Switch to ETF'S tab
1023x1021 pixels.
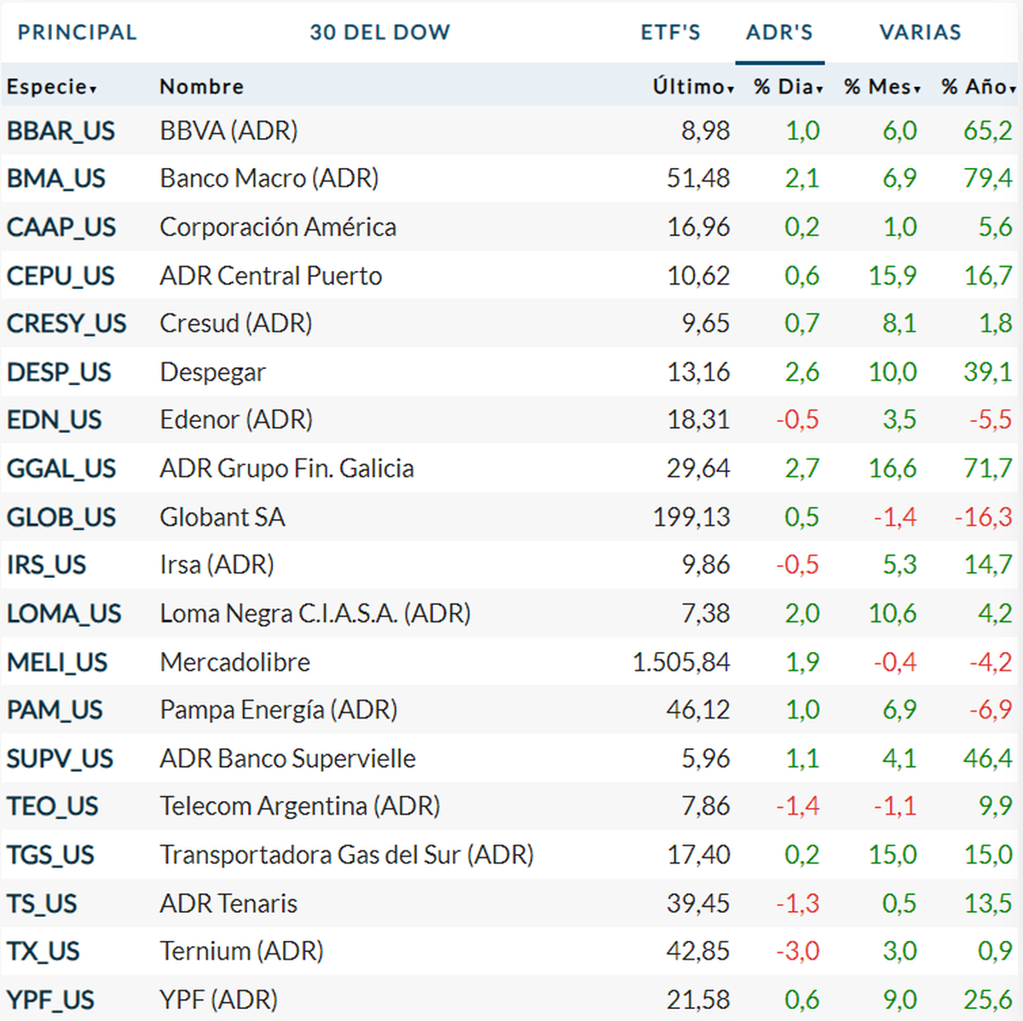pyautogui.click(x=670, y=32)
